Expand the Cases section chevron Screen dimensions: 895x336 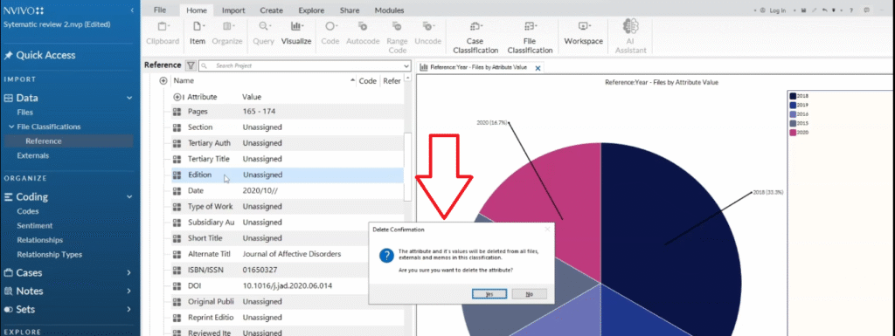(129, 273)
